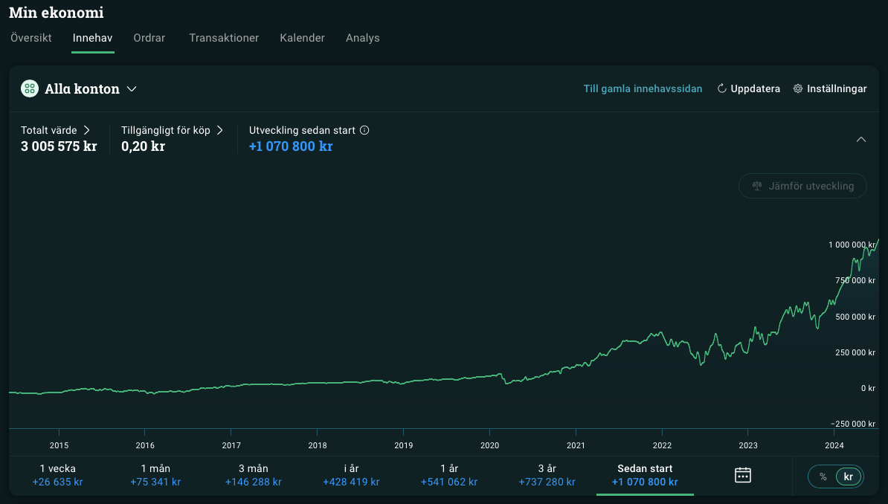This screenshot has width=888, height=504.
Task: Follow the Till gamla innehavssidan link
Action: (643, 88)
